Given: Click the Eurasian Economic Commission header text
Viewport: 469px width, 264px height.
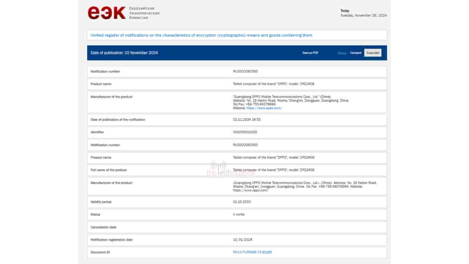Looking at the screenshot, I should (x=144, y=13).
